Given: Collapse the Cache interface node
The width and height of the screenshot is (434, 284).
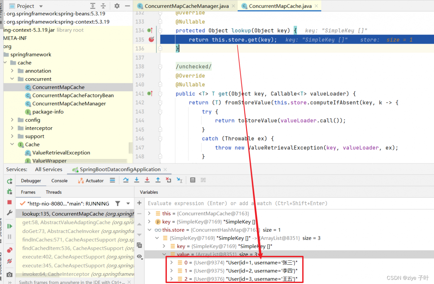Looking at the screenshot, I should pyautogui.click(x=12, y=144).
